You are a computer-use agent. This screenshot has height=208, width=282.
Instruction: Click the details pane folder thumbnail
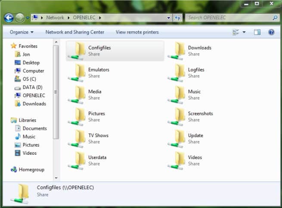pyautogui.click(x=20, y=194)
